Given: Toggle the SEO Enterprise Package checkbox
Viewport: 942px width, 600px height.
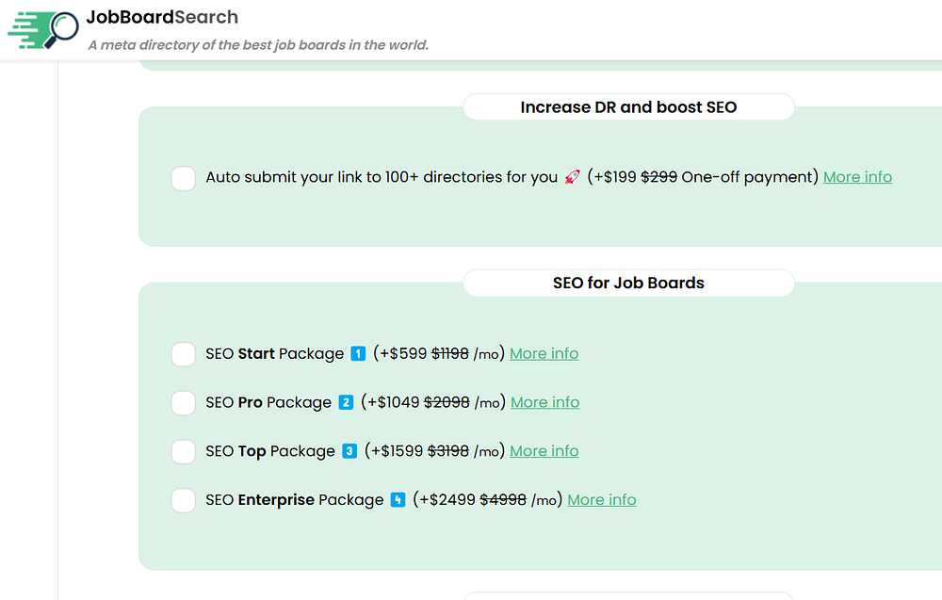Looking at the screenshot, I should pyautogui.click(x=184, y=500).
